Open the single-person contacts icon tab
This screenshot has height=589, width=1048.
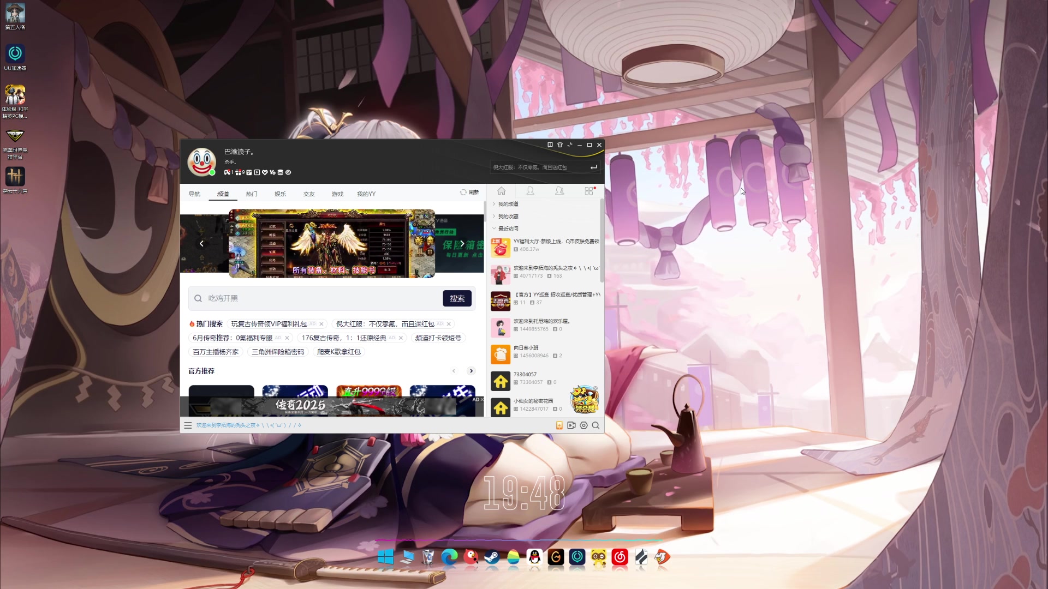click(530, 191)
